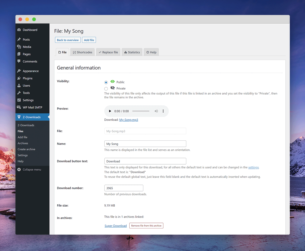The width and height of the screenshot is (305, 251).
Task: Click the Download button text field
Action: point(145,161)
